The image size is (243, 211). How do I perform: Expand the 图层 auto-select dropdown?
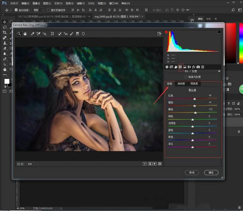pyautogui.click(x=38, y=10)
